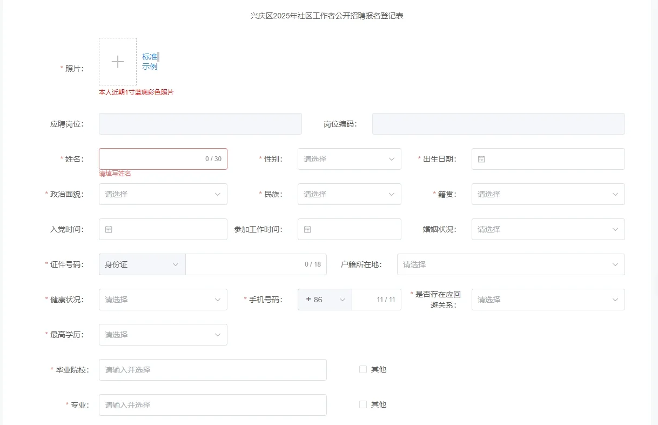Image resolution: width=658 pixels, height=425 pixels.
Task: Open the highest education 最高学历 dropdown
Action: point(163,335)
